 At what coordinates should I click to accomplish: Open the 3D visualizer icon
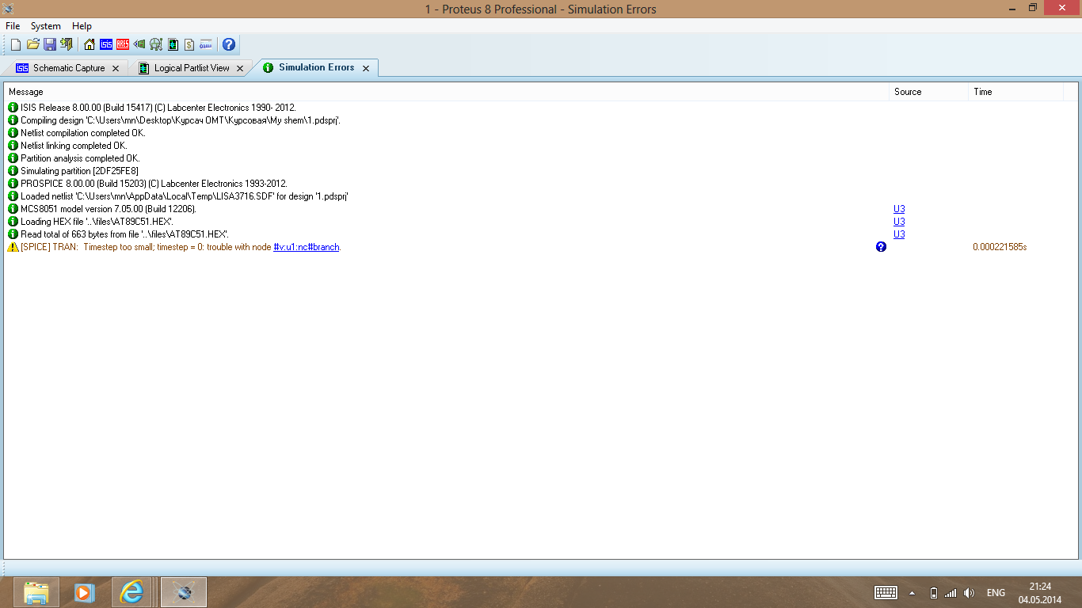(x=139, y=44)
